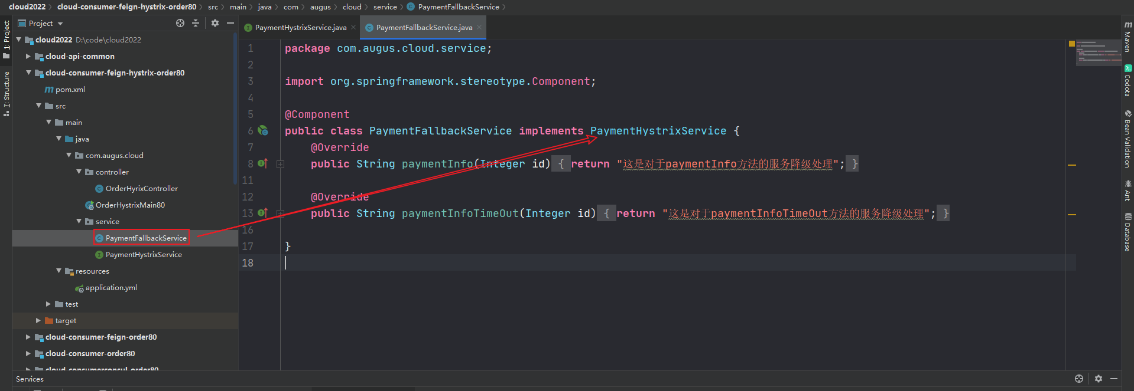Screen dimensions: 1134x391
Task: Collapse the java source folder
Action: (x=59, y=139)
